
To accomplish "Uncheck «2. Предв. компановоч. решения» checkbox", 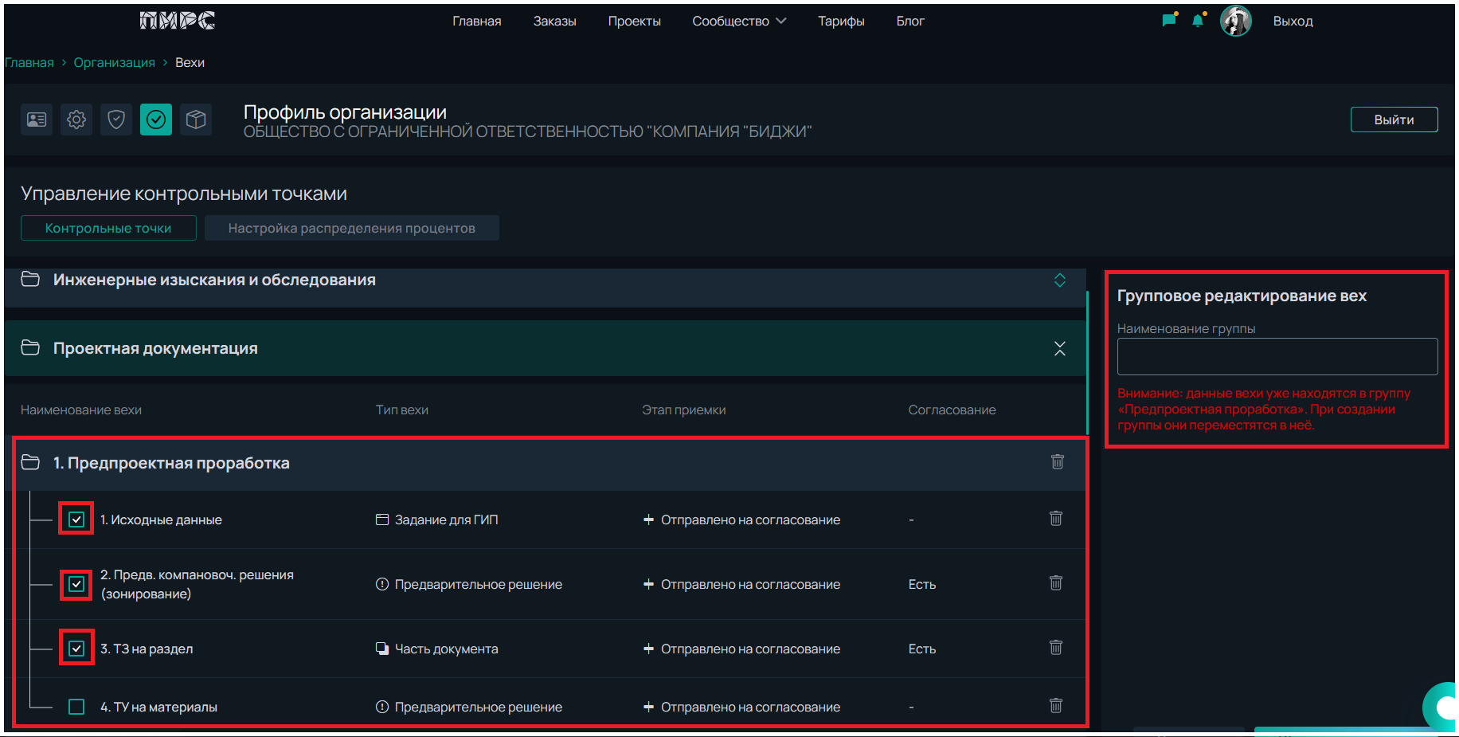I will (x=76, y=584).
